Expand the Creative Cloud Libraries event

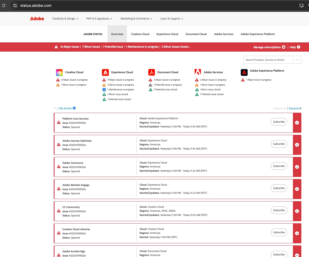[x=297, y=233]
